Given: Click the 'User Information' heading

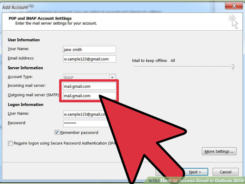Looking at the screenshot, I should click(24, 40).
